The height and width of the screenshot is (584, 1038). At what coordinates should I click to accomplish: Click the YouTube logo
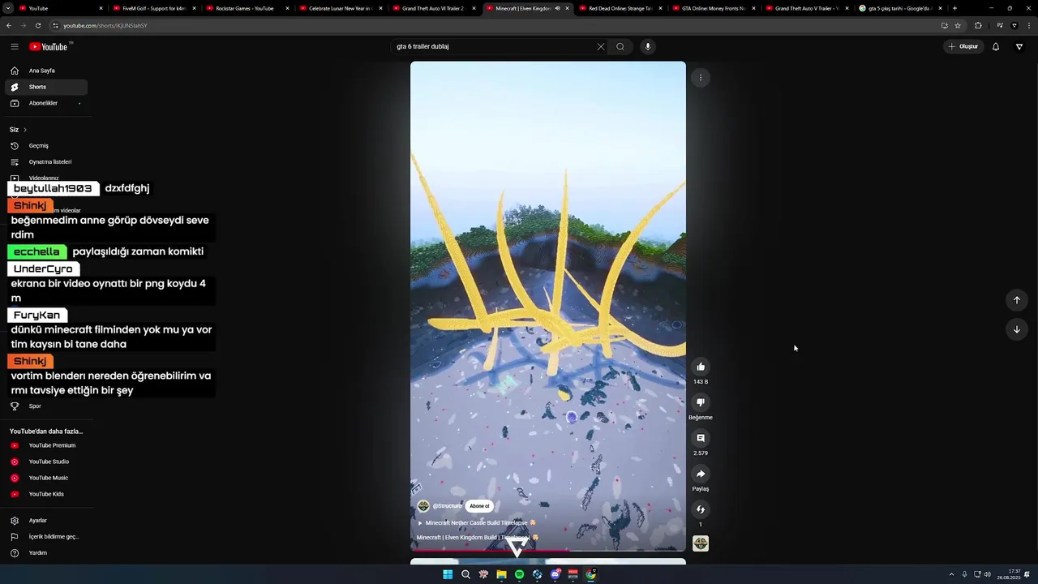point(49,46)
